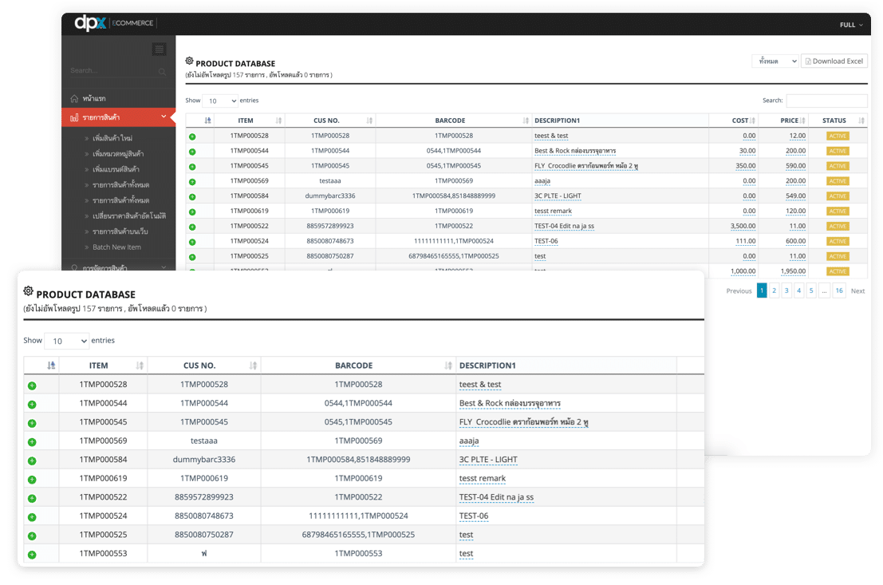Viewport: 883px width, 585px height.
Task: Expand row 1TMP000553 with green plus icon
Action: 32,554
